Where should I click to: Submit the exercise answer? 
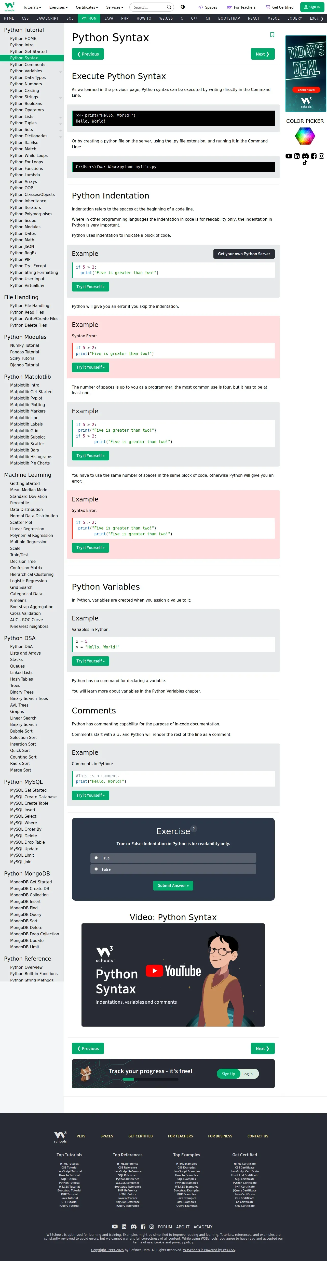click(x=173, y=885)
